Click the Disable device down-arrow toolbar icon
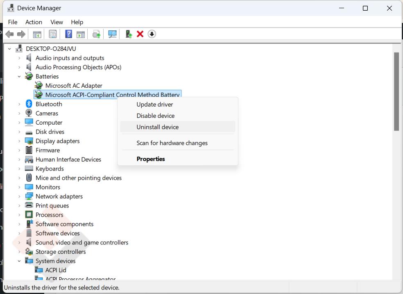 coord(152,34)
